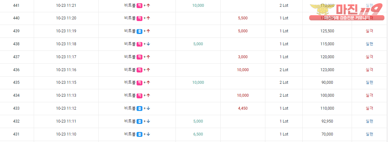Click the green 10,000 amount in row 435
Image resolution: width=388 pixels, height=142 pixels.
(198, 82)
